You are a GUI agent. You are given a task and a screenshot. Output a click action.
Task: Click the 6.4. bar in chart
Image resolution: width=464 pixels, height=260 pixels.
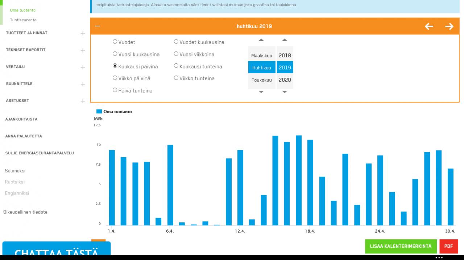click(170, 185)
